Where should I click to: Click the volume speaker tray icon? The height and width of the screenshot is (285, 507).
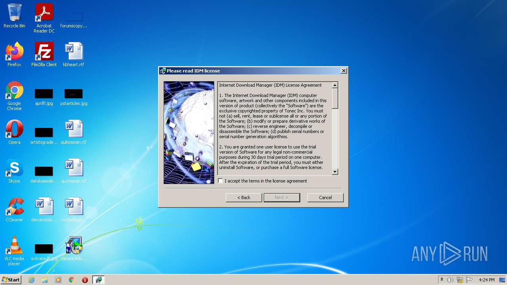(x=450, y=280)
